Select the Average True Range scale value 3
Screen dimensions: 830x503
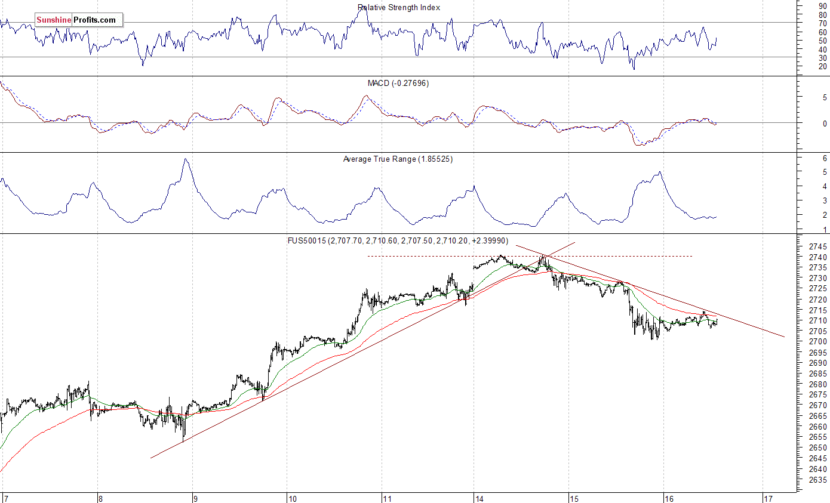825,200
